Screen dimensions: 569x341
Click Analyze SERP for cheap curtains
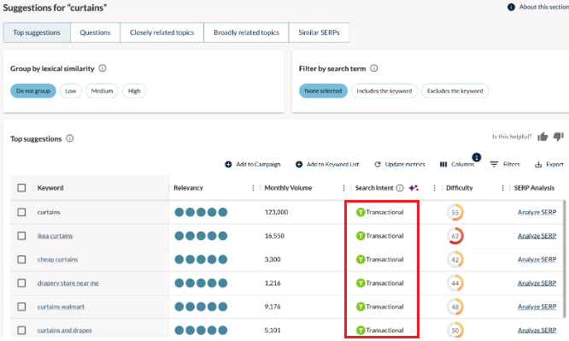point(537,259)
